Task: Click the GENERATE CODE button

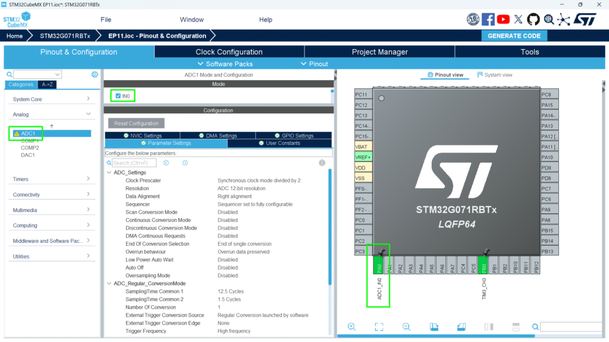Action: point(514,36)
